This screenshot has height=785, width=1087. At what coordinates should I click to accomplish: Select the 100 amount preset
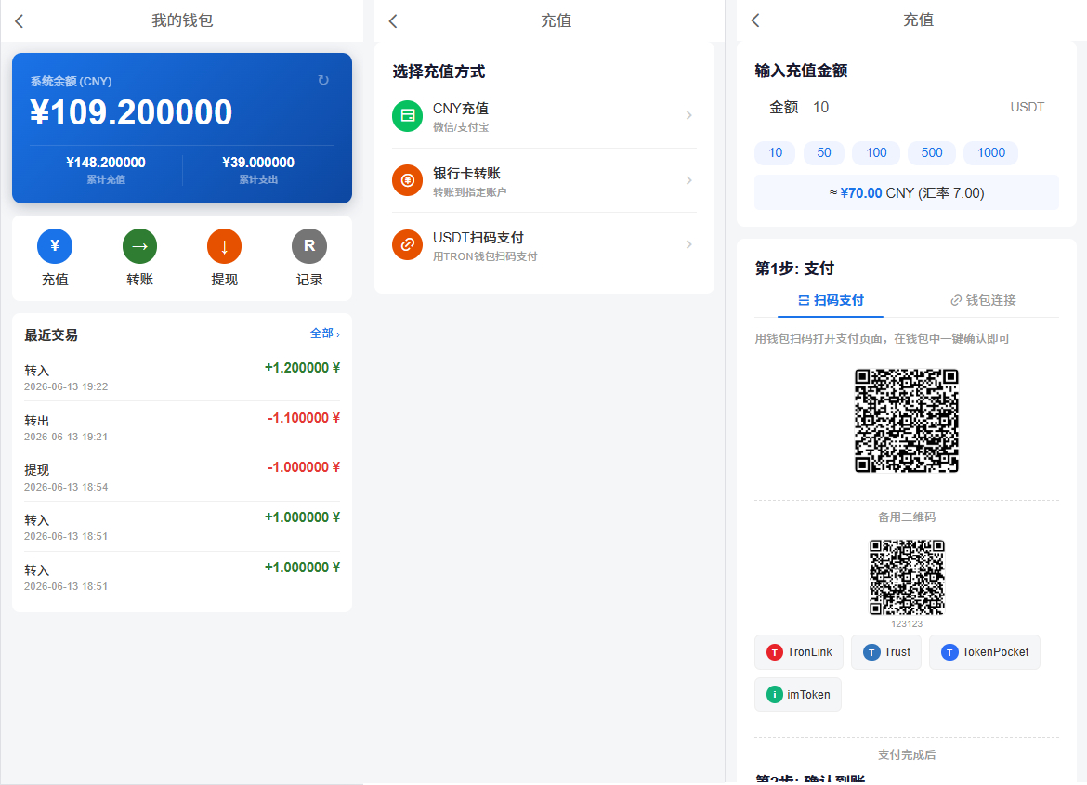(x=876, y=152)
